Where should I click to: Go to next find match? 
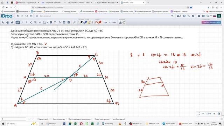tap(32, 119)
